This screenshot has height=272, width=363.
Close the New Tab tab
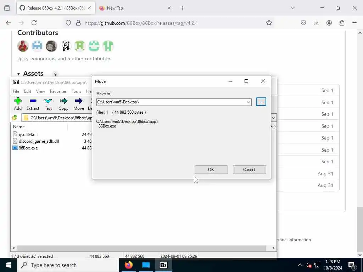coord(169,8)
